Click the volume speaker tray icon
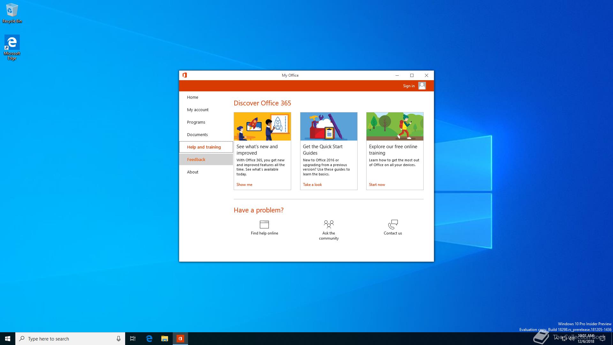Image resolution: width=613 pixels, height=345 pixels. point(571,339)
